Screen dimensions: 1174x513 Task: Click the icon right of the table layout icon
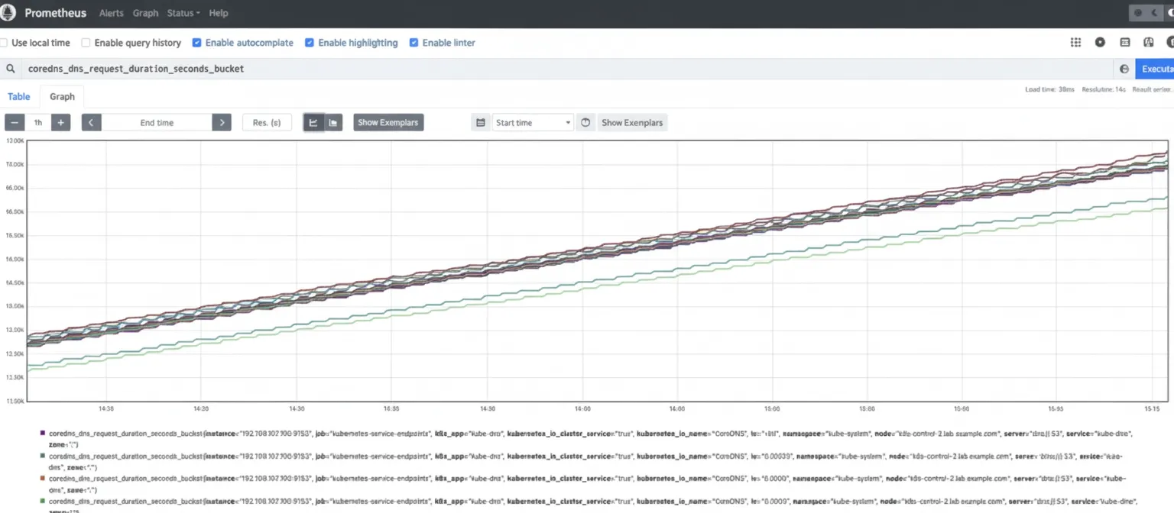[1148, 43]
